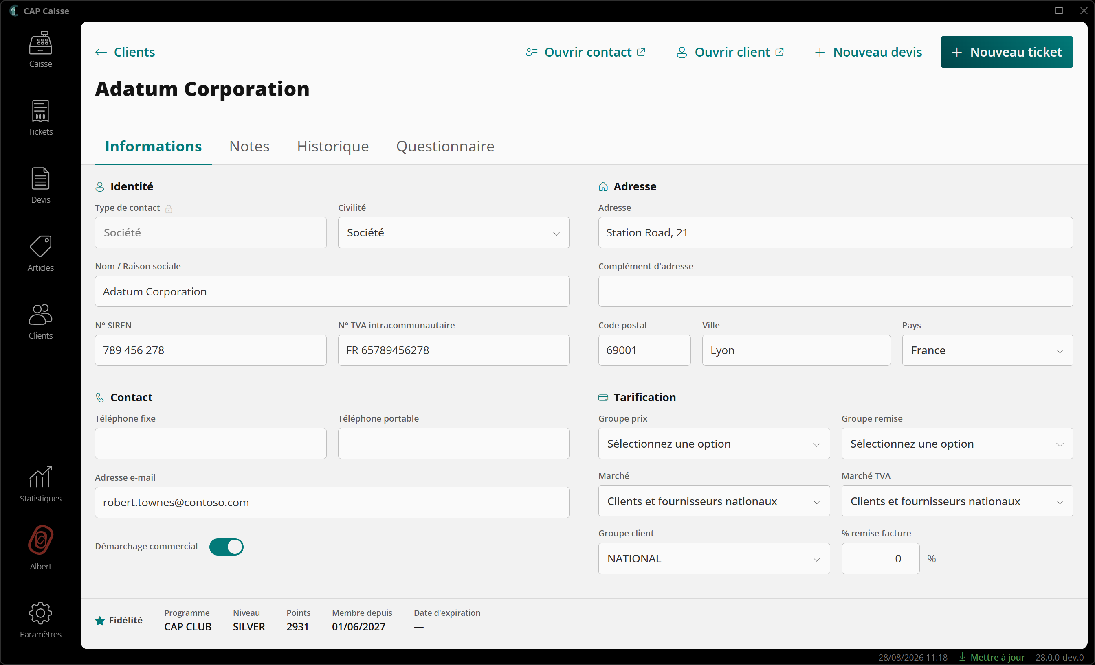Screen dimensions: 1095x665
Task: Click the external link icon after Ouvrir contact
Action: click(x=641, y=52)
